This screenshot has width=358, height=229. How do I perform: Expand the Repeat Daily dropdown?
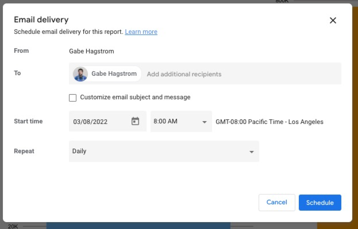[164, 151]
